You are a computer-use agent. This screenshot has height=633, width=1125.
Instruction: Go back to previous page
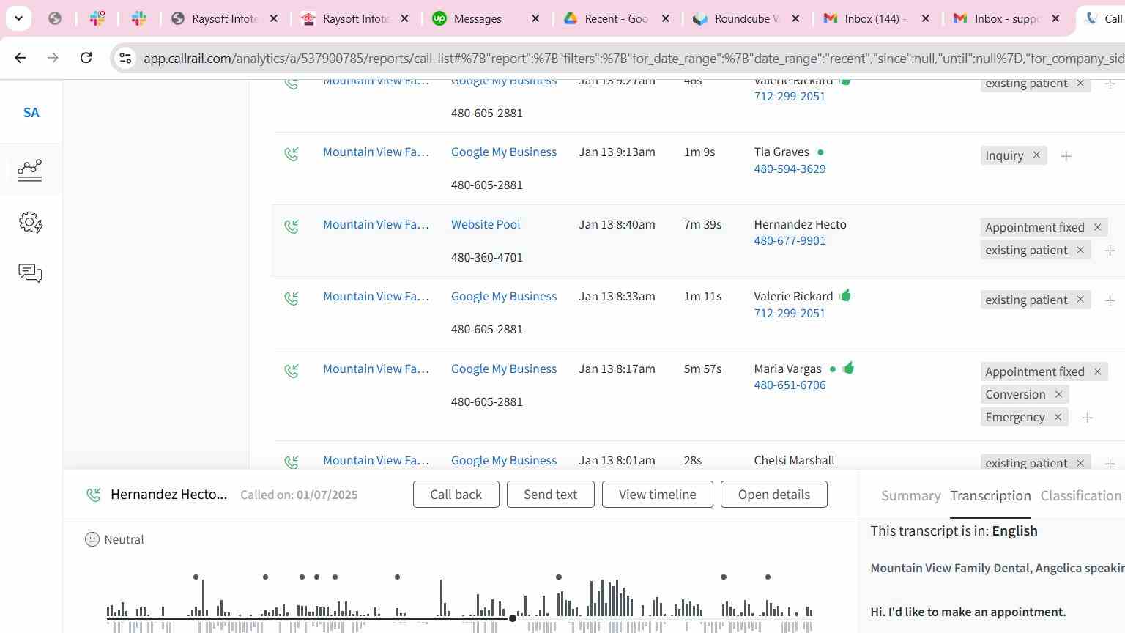[21, 57]
